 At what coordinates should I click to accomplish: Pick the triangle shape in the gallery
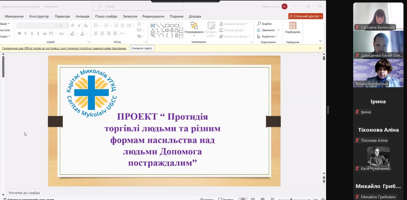[x=153, y=30]
